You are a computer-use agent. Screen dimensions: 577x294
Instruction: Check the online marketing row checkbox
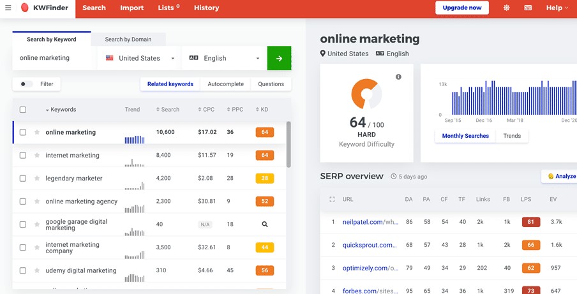(23, 132)
